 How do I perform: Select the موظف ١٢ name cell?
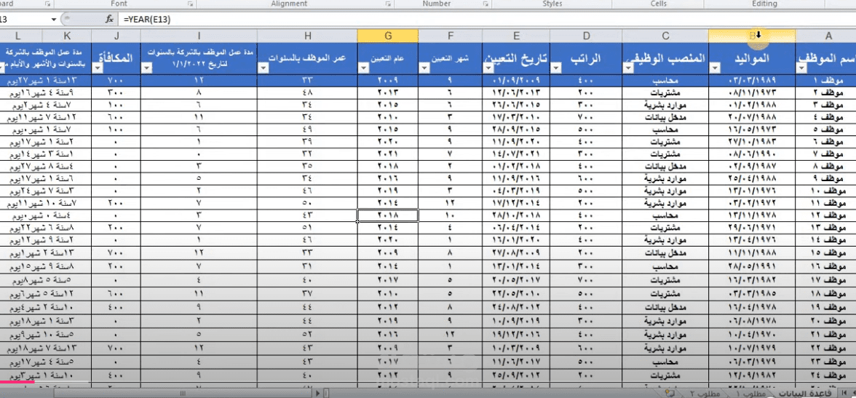826,215
